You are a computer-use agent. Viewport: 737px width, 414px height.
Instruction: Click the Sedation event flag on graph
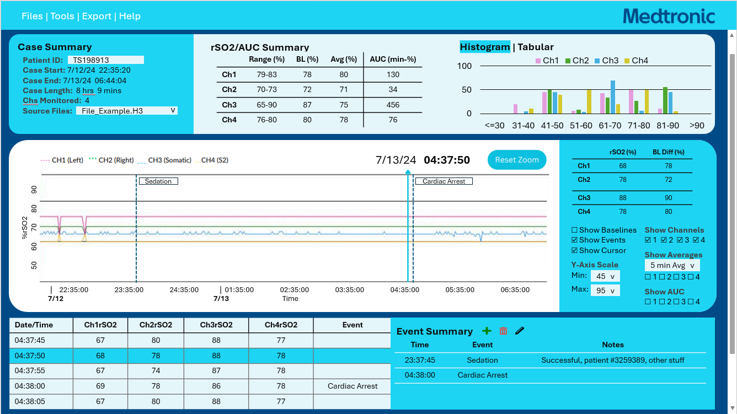point(158,181)
